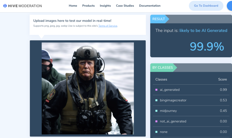Click the 0.99 score value
Image resolution: width=232 pixels, height=138 pixels.
[x=223, y=90]
